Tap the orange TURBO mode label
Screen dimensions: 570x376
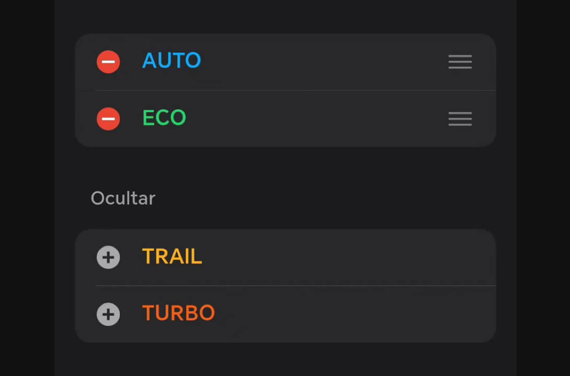click(x=178, y=313)
